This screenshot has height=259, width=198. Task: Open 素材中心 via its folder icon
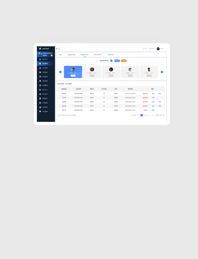[40, 90]
